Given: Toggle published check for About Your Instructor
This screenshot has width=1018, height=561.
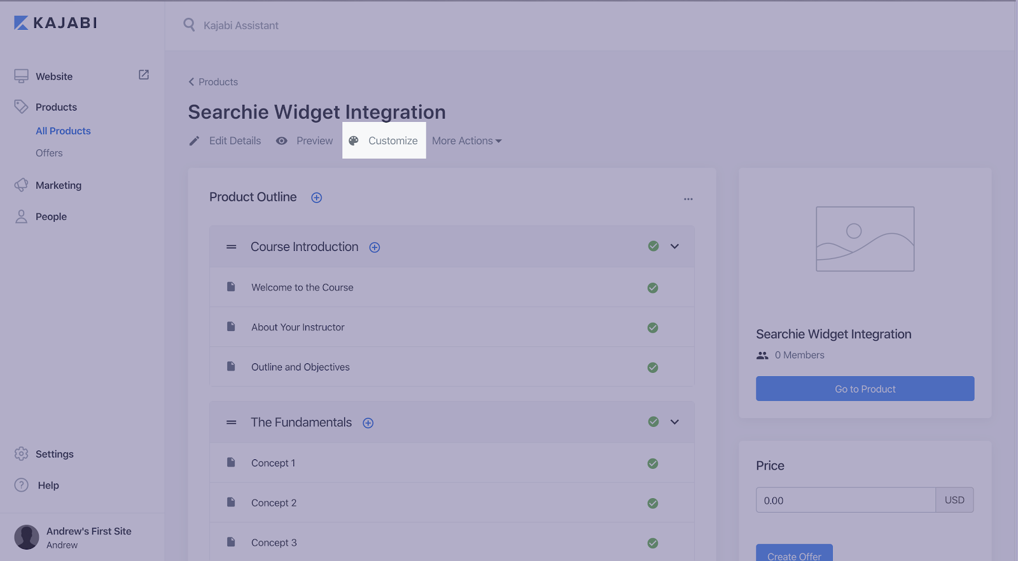Looking at the screenshot, I should [653, 328].
